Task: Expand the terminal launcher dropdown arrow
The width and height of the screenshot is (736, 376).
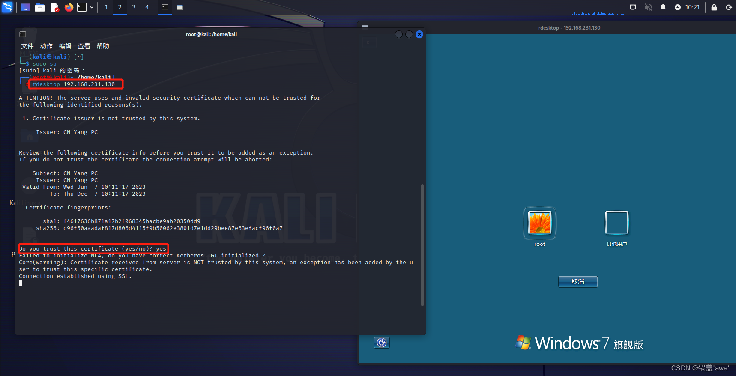Action: click(x=92, y=7)
